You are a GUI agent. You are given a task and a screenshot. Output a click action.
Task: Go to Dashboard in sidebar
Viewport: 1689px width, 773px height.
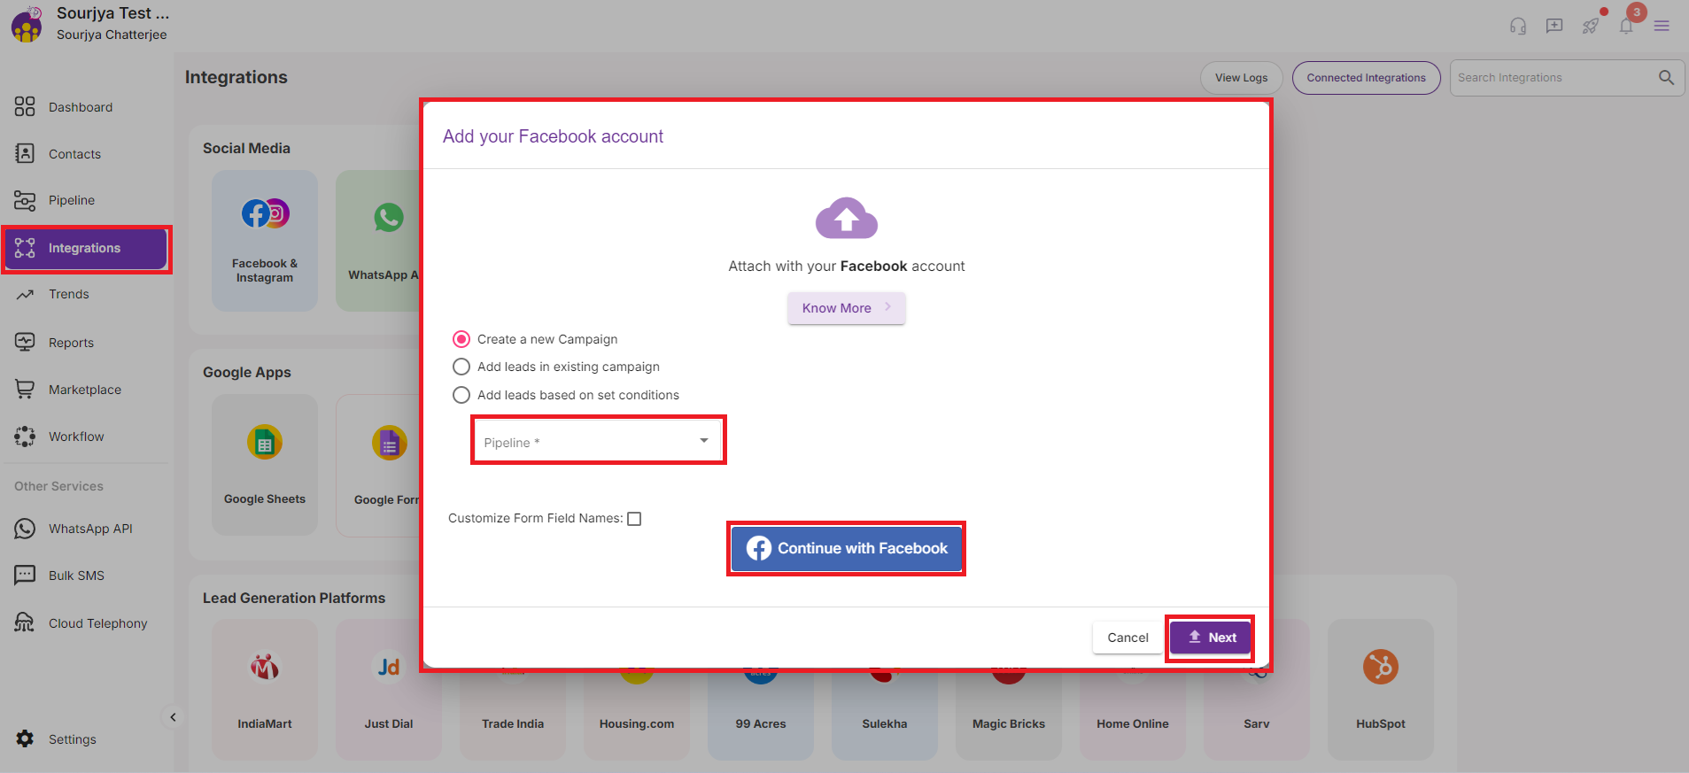click(x=80, y=107)
